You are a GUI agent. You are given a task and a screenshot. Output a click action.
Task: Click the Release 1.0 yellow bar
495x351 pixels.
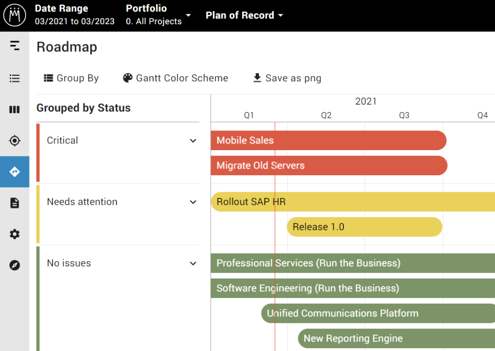(x=364, y=227)
